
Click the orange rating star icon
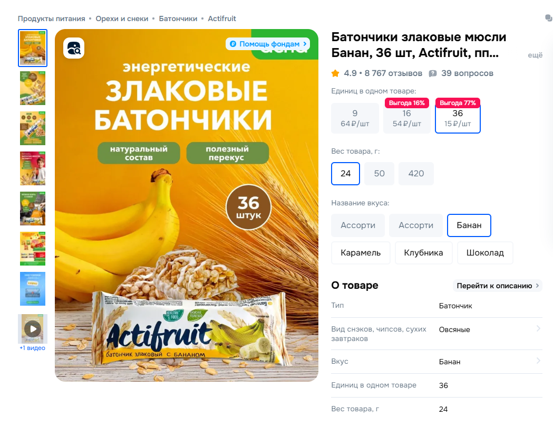[x=335, y=73]
